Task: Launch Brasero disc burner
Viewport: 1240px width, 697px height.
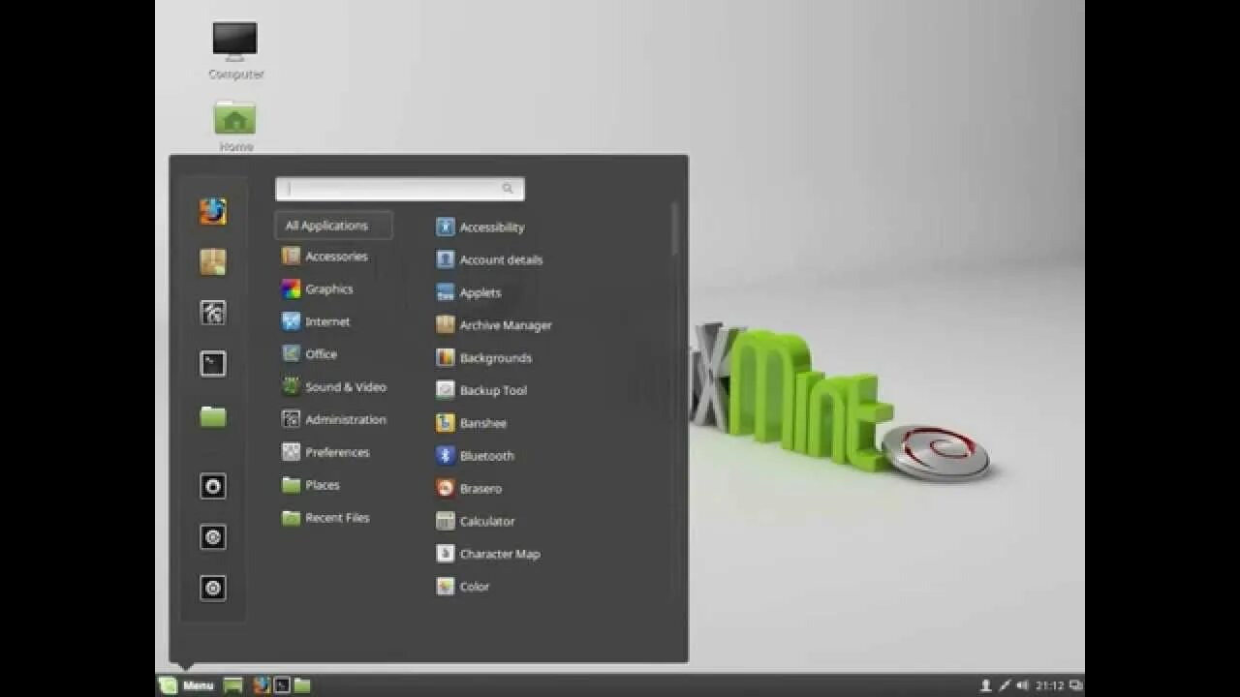Action: [x=469, y=489]
